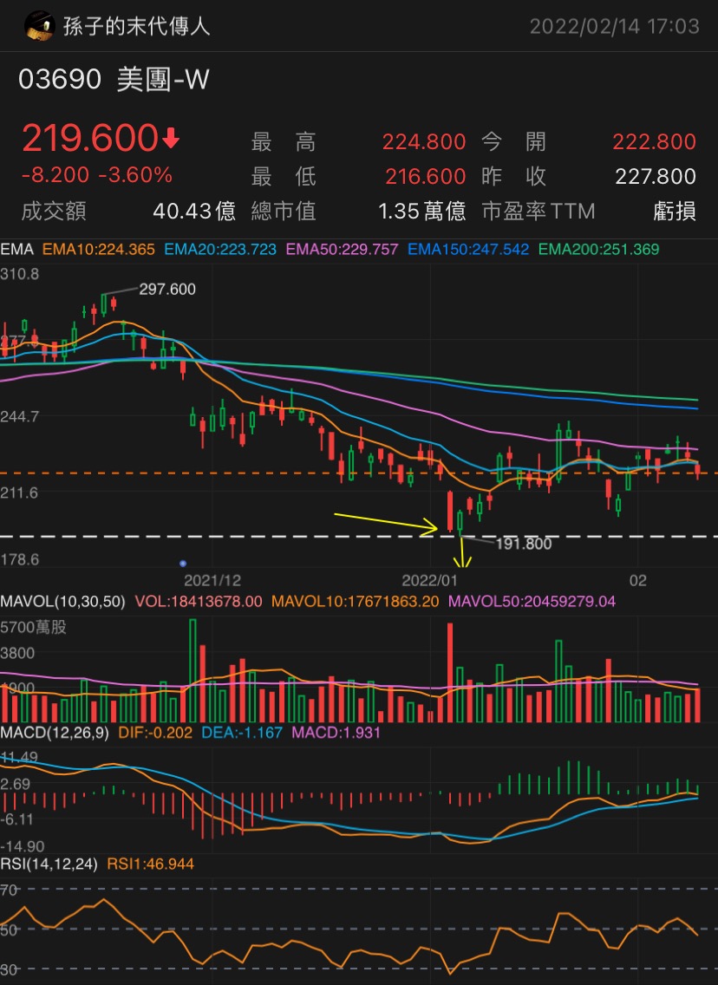The height and width of the screenshot is (985, 718).
Task: Open the RSI(14,12,24) indicator label
Action: pyautogui.click(x=49, y=864)
